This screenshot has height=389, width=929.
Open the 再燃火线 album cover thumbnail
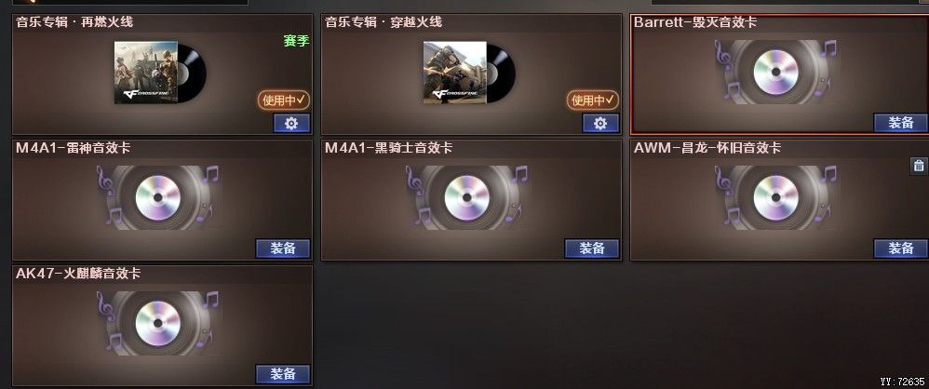coord(146,73)
